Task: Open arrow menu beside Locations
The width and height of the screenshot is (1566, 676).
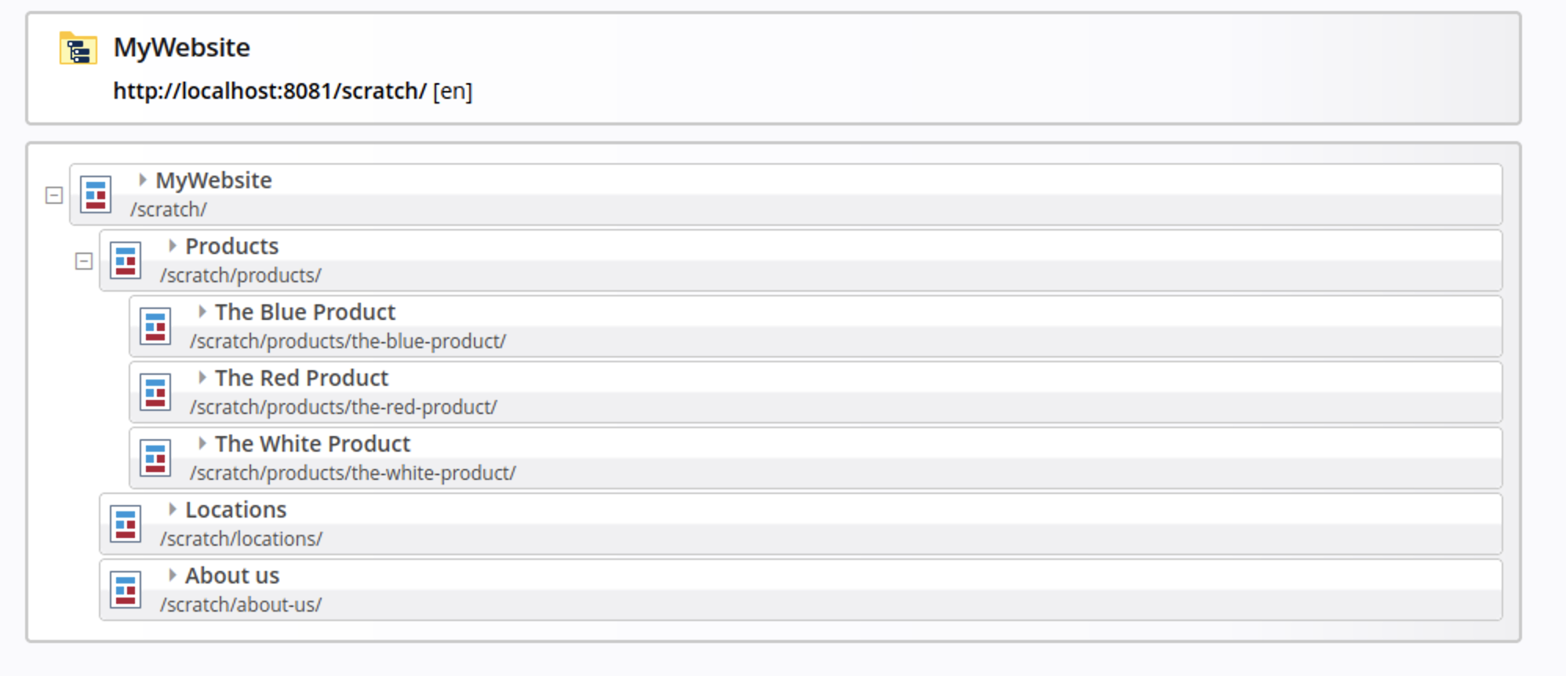Action: tap(172, 510)
